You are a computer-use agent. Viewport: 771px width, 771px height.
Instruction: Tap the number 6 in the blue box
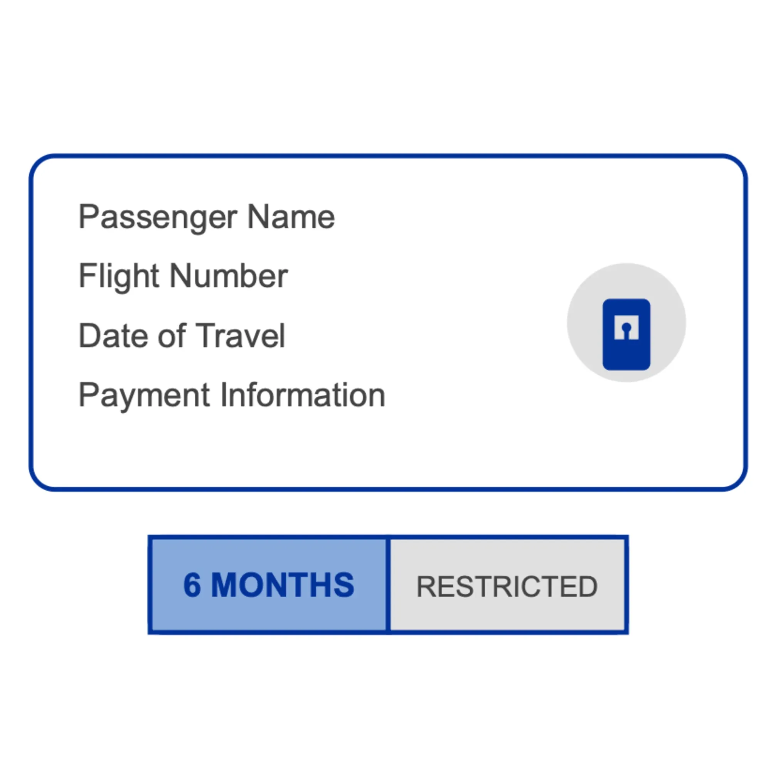[192, 586]
